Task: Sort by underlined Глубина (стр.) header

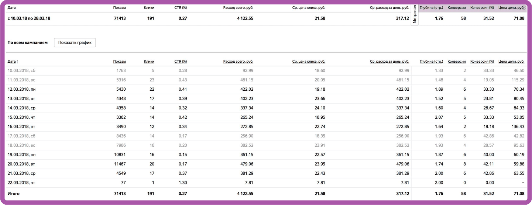Action: pos(431,62)
